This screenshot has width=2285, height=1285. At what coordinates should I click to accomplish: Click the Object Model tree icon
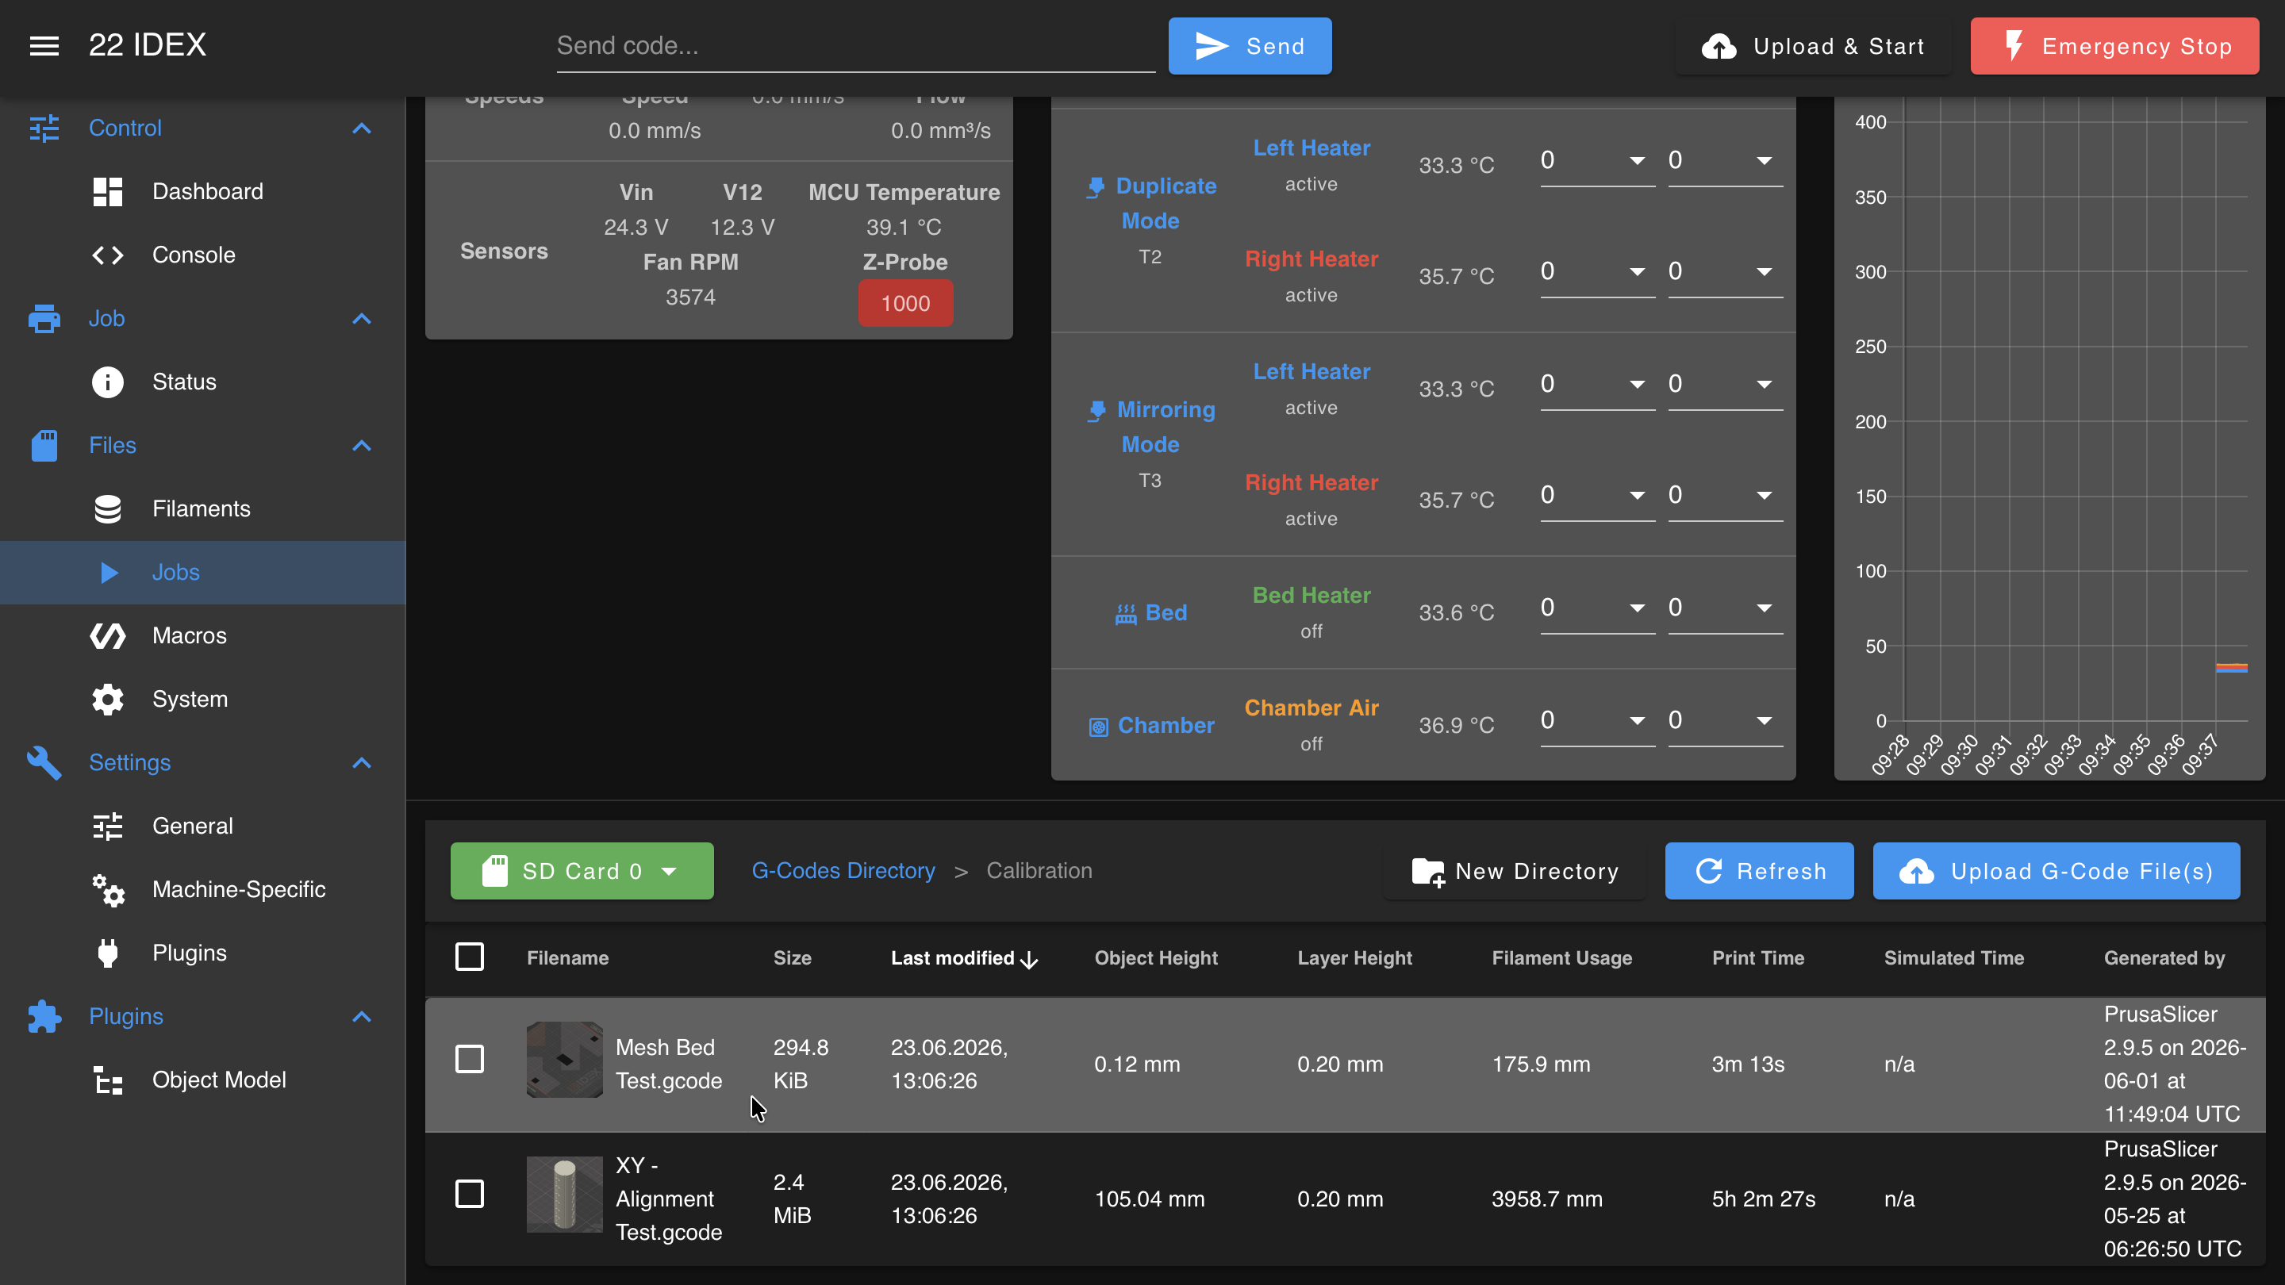[x=107, y=1080]
